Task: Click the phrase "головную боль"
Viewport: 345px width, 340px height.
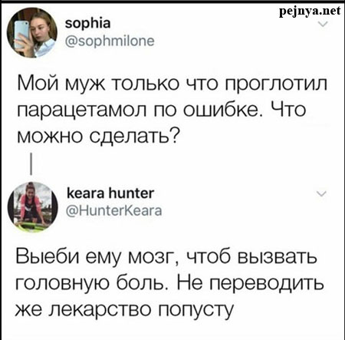Action: [92, 283]
